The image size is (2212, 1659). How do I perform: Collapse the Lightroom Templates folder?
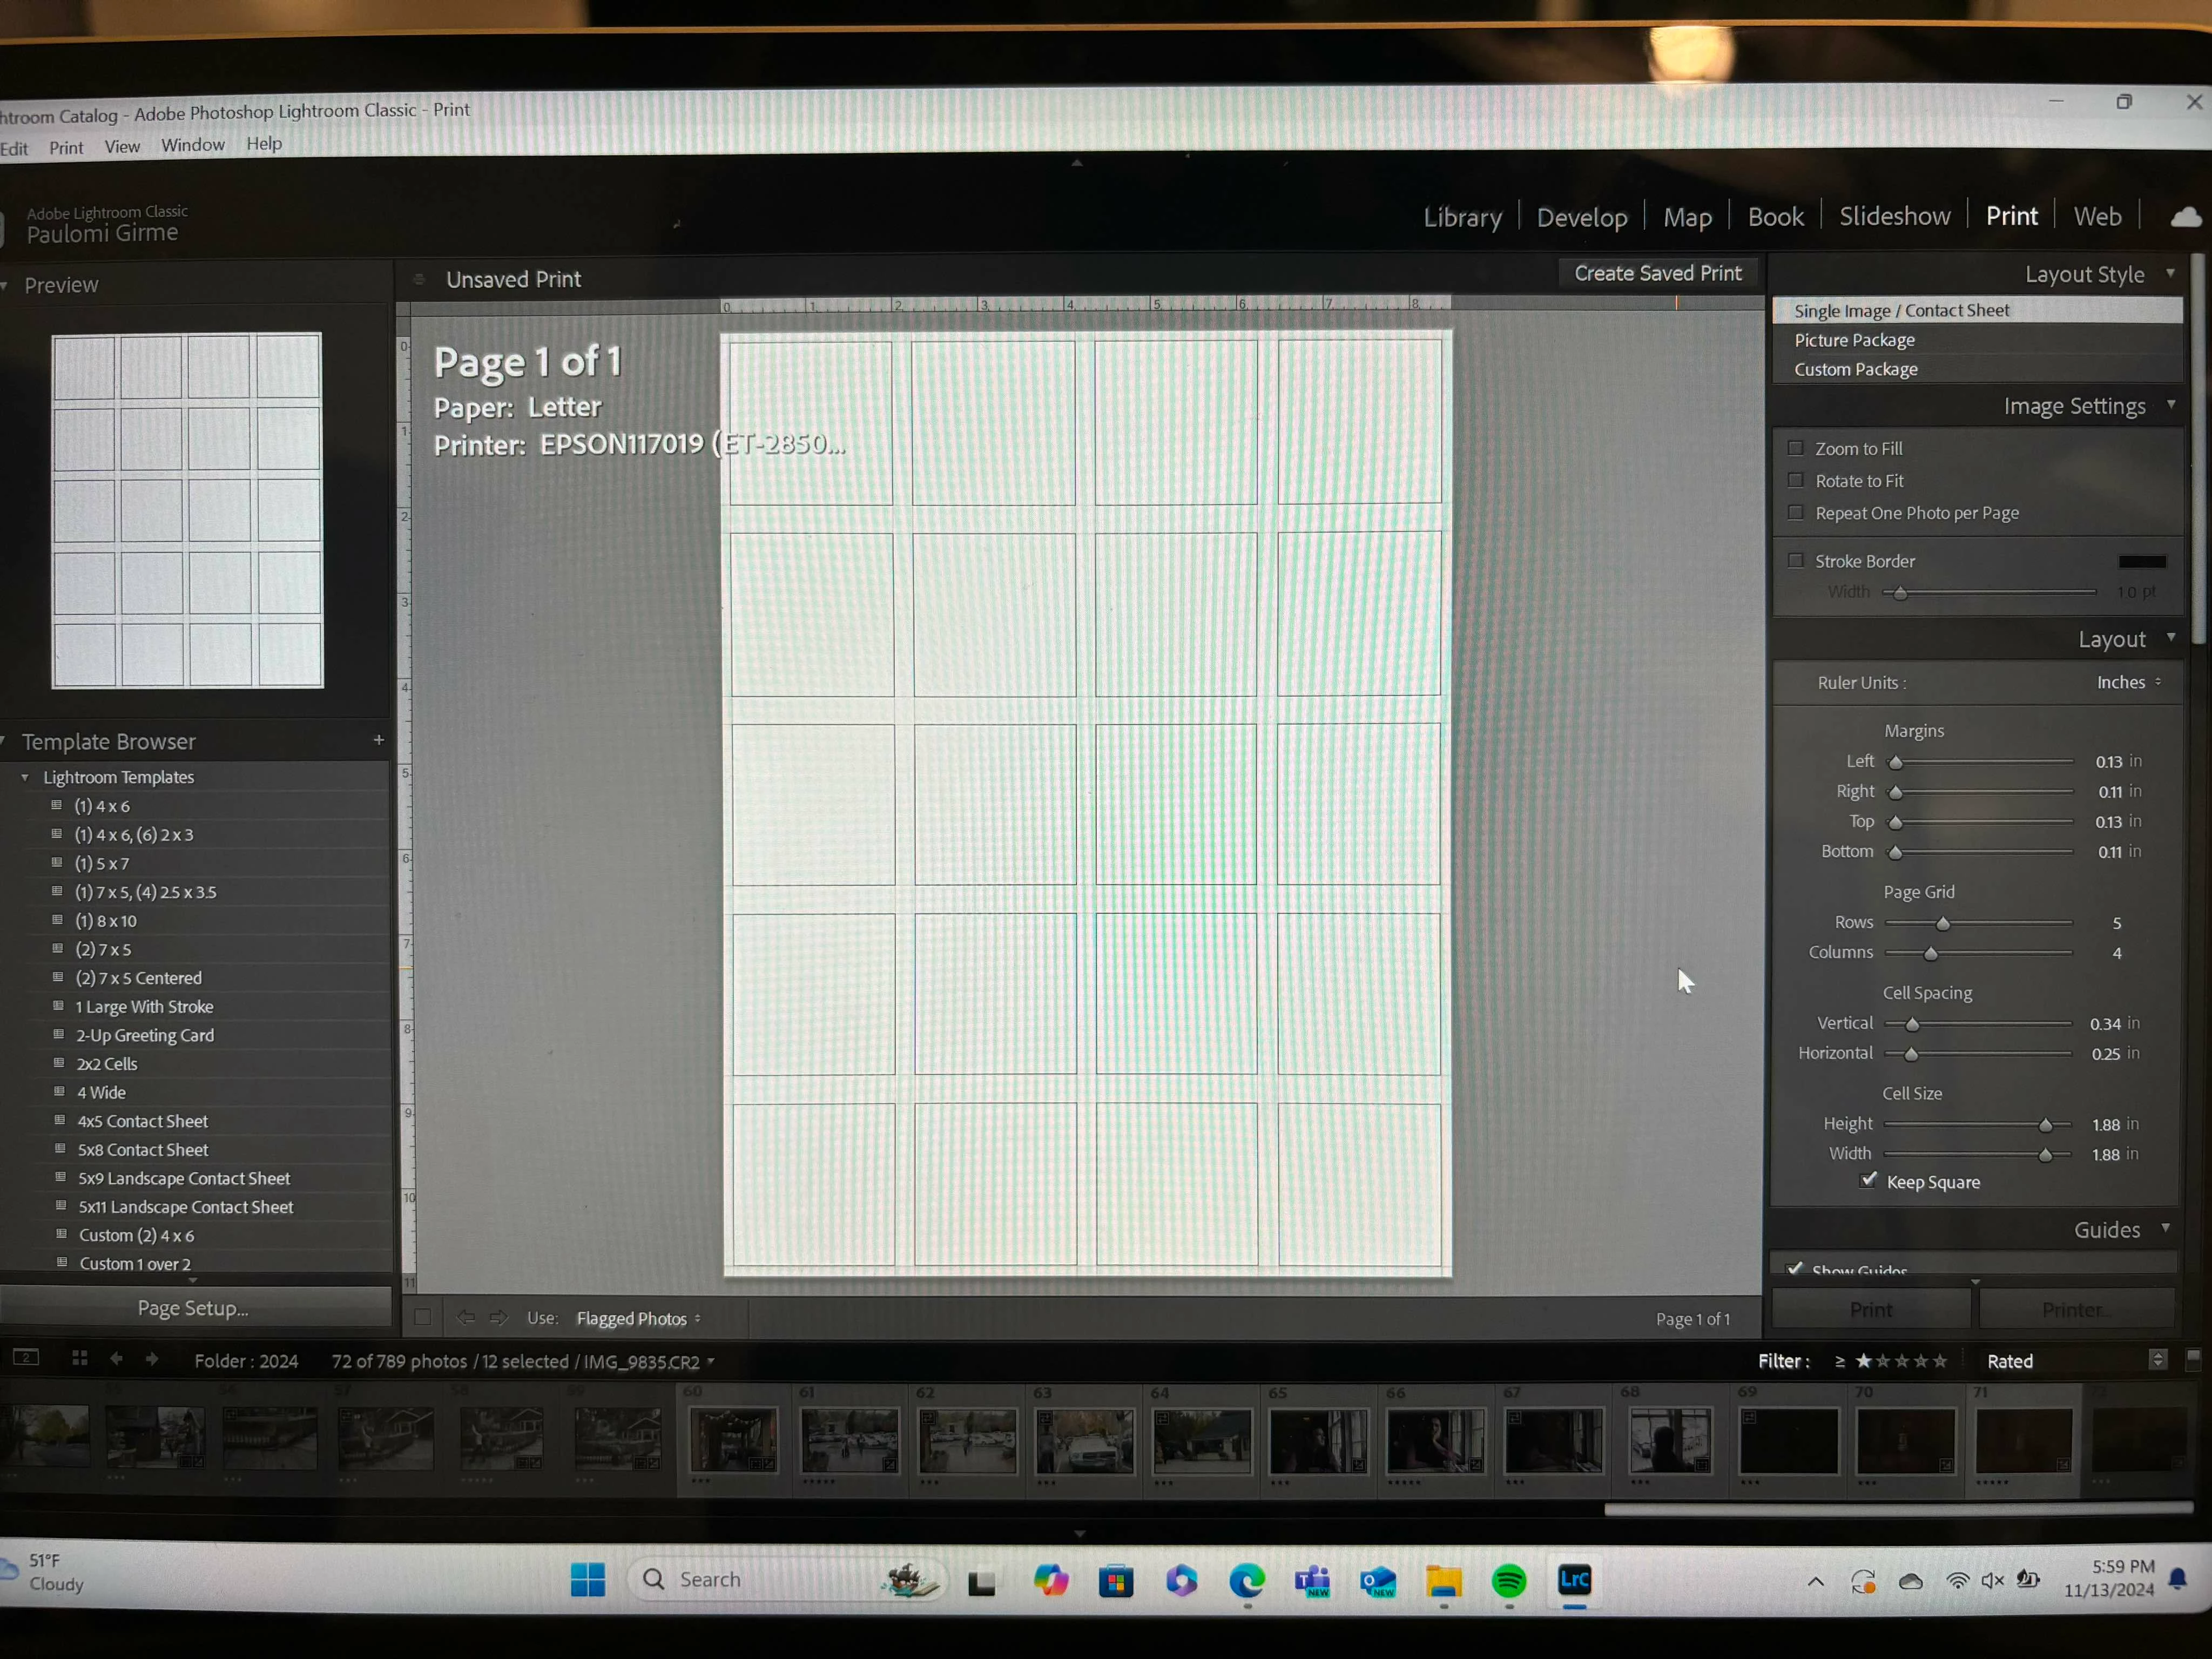click(x=25, y=777)
